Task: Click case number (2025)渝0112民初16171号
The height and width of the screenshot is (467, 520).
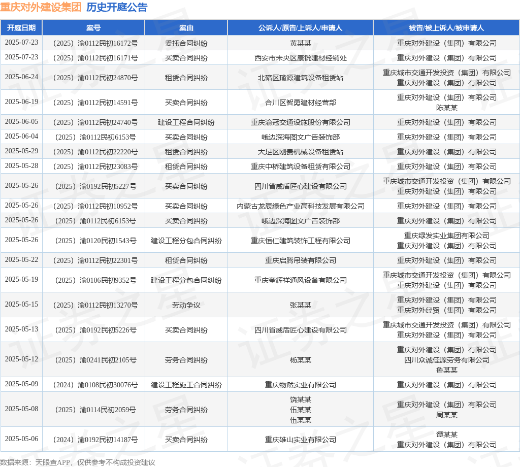Action: [x=95, y=58]
